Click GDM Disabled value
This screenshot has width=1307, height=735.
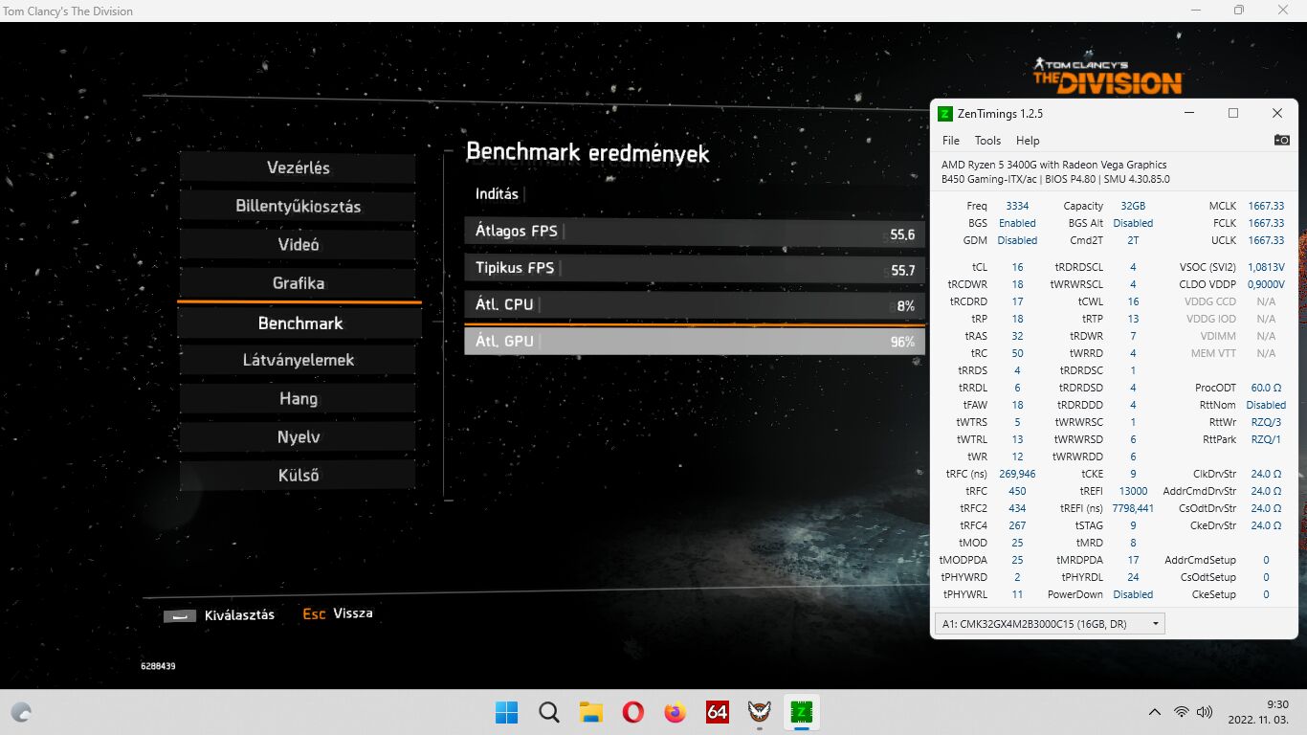pyautogui.click(x=1017, y=240)
